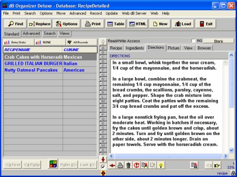Click the Load database button
The image size is (237, 177).
click(183, 24)
